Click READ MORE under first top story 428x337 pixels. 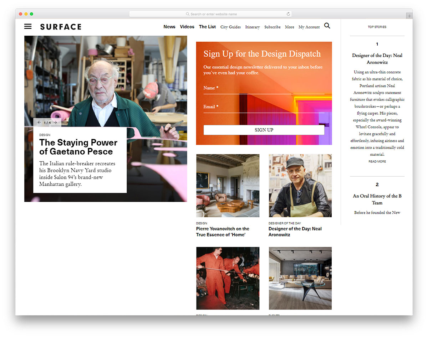click(377, 161)
